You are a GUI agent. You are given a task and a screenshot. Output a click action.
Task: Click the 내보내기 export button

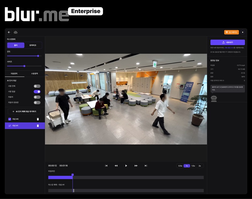click(227, 42)
